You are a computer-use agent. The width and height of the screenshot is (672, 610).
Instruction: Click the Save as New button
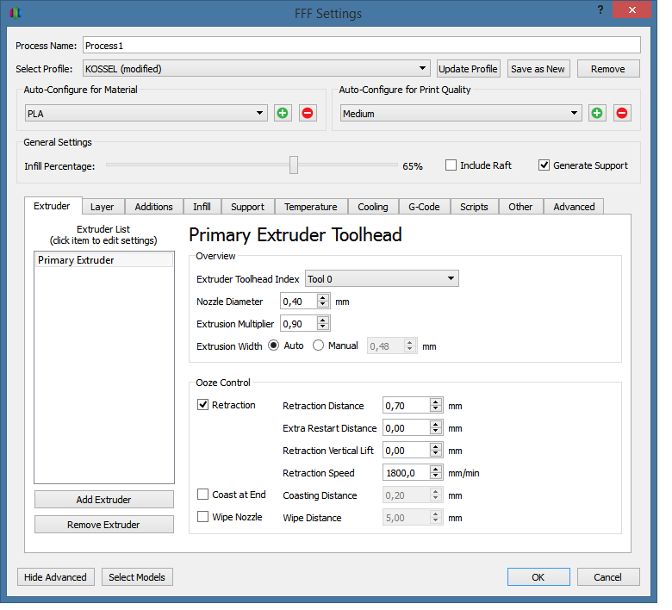coord(538,69)
